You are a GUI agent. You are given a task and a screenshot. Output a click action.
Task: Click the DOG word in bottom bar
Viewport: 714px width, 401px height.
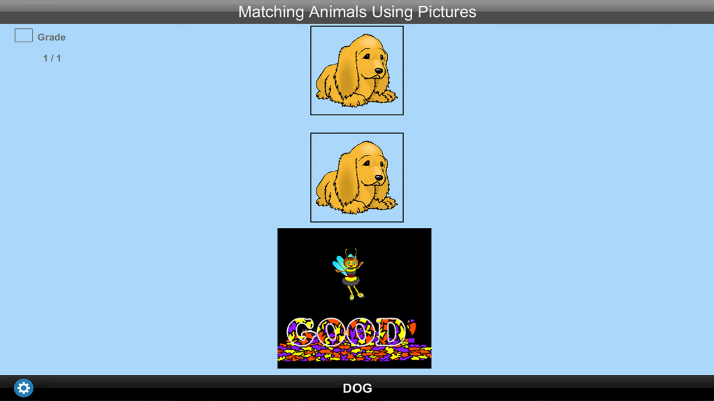coord(357,388)
